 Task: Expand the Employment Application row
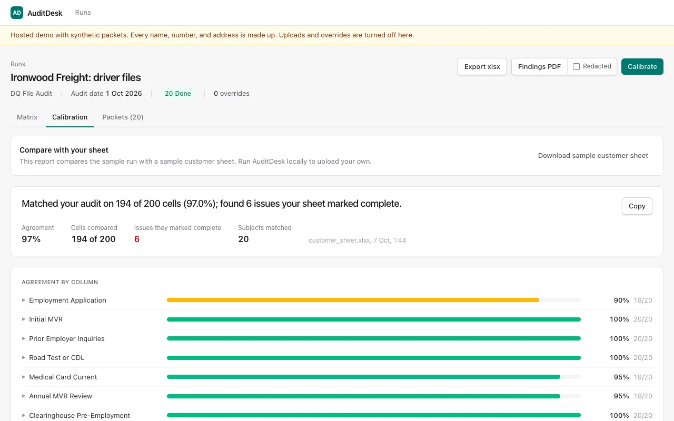coord(337,300)
